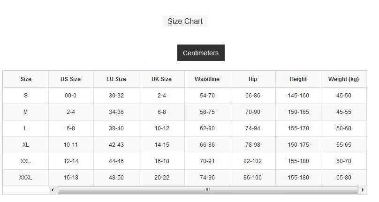The width and height of the screenshot is (379, 202).
Task: Click the EU Size column header
Action: [x=116, y=79]
